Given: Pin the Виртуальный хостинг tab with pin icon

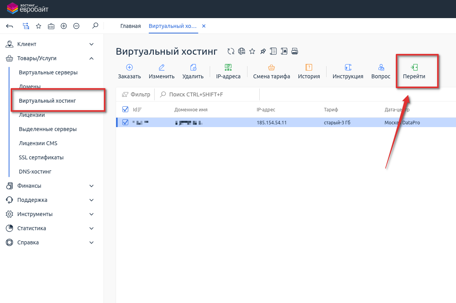Looking at the screenshot, I should coord(263,52).
